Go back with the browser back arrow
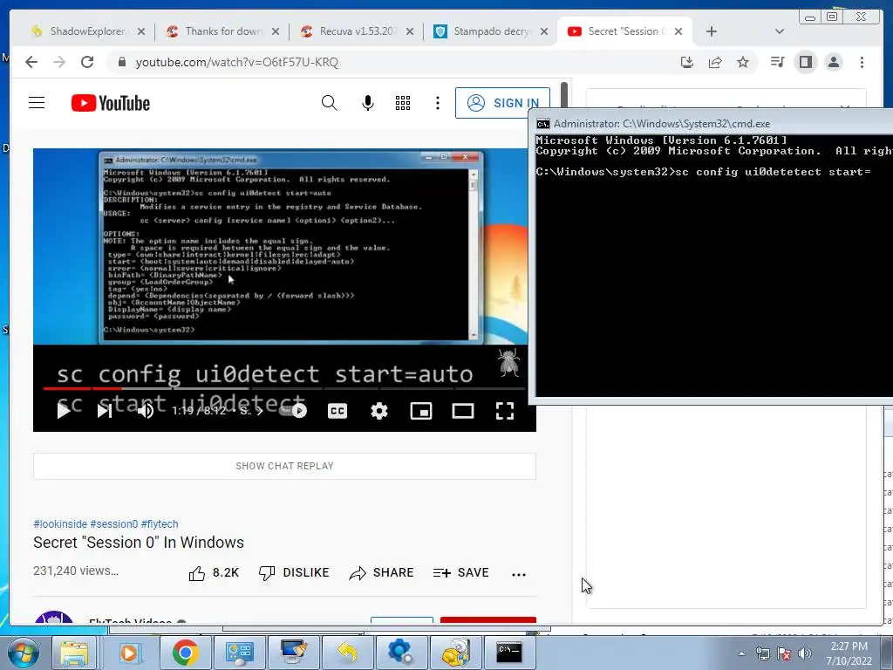This screenshot has height=670, width=893. pos(31,62)
